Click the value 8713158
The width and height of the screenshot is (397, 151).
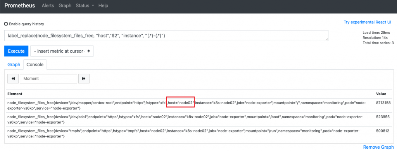[383, 103]
